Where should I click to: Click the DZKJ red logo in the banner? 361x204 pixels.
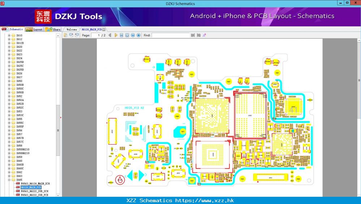43,17
